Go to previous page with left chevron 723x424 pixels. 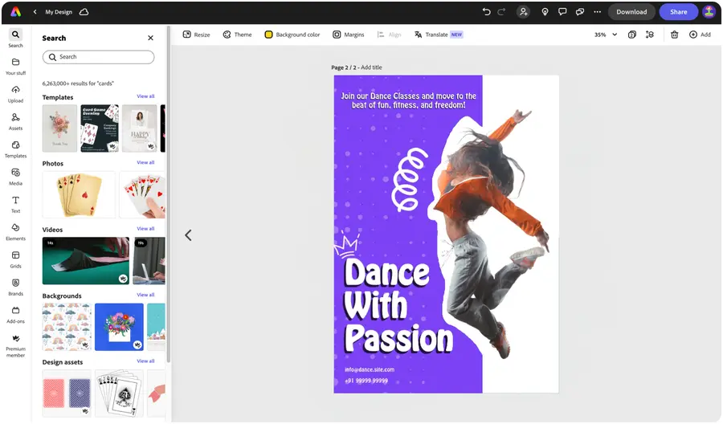188,235
